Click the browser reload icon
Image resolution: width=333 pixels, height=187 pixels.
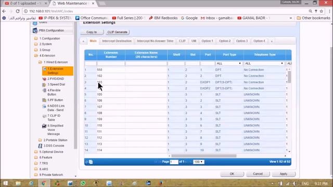(18, 11)
